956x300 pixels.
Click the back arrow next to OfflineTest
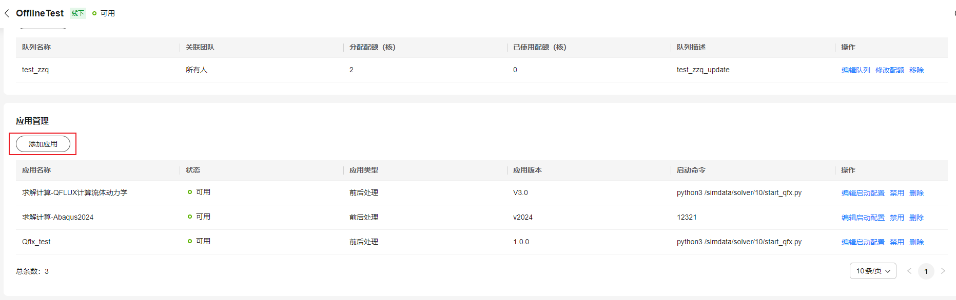7,13
